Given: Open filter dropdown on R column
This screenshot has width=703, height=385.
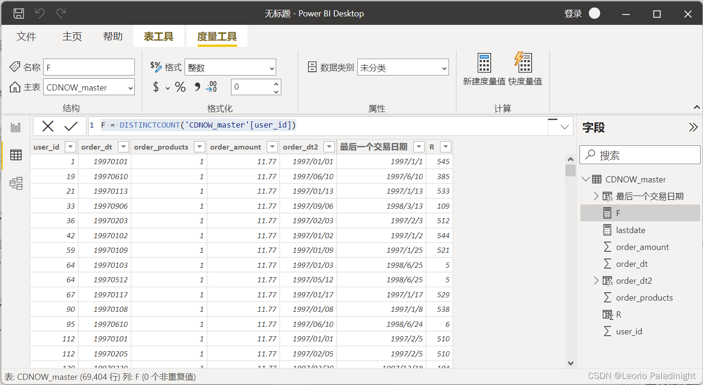Looking at the screenshot, I should coord(446,147).
